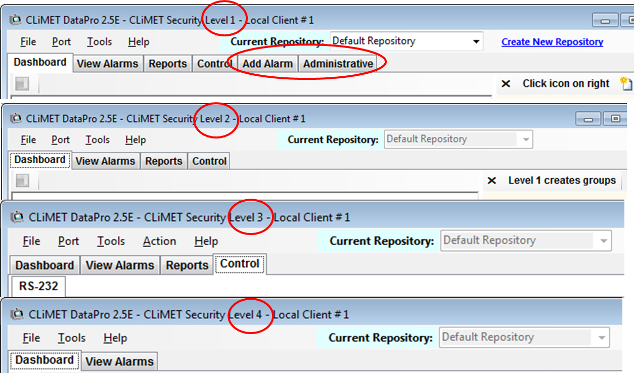The width and height of the screenshot is (634, 373).
Task: Open Control tab in Level 2 window
Action: point(209,161)
